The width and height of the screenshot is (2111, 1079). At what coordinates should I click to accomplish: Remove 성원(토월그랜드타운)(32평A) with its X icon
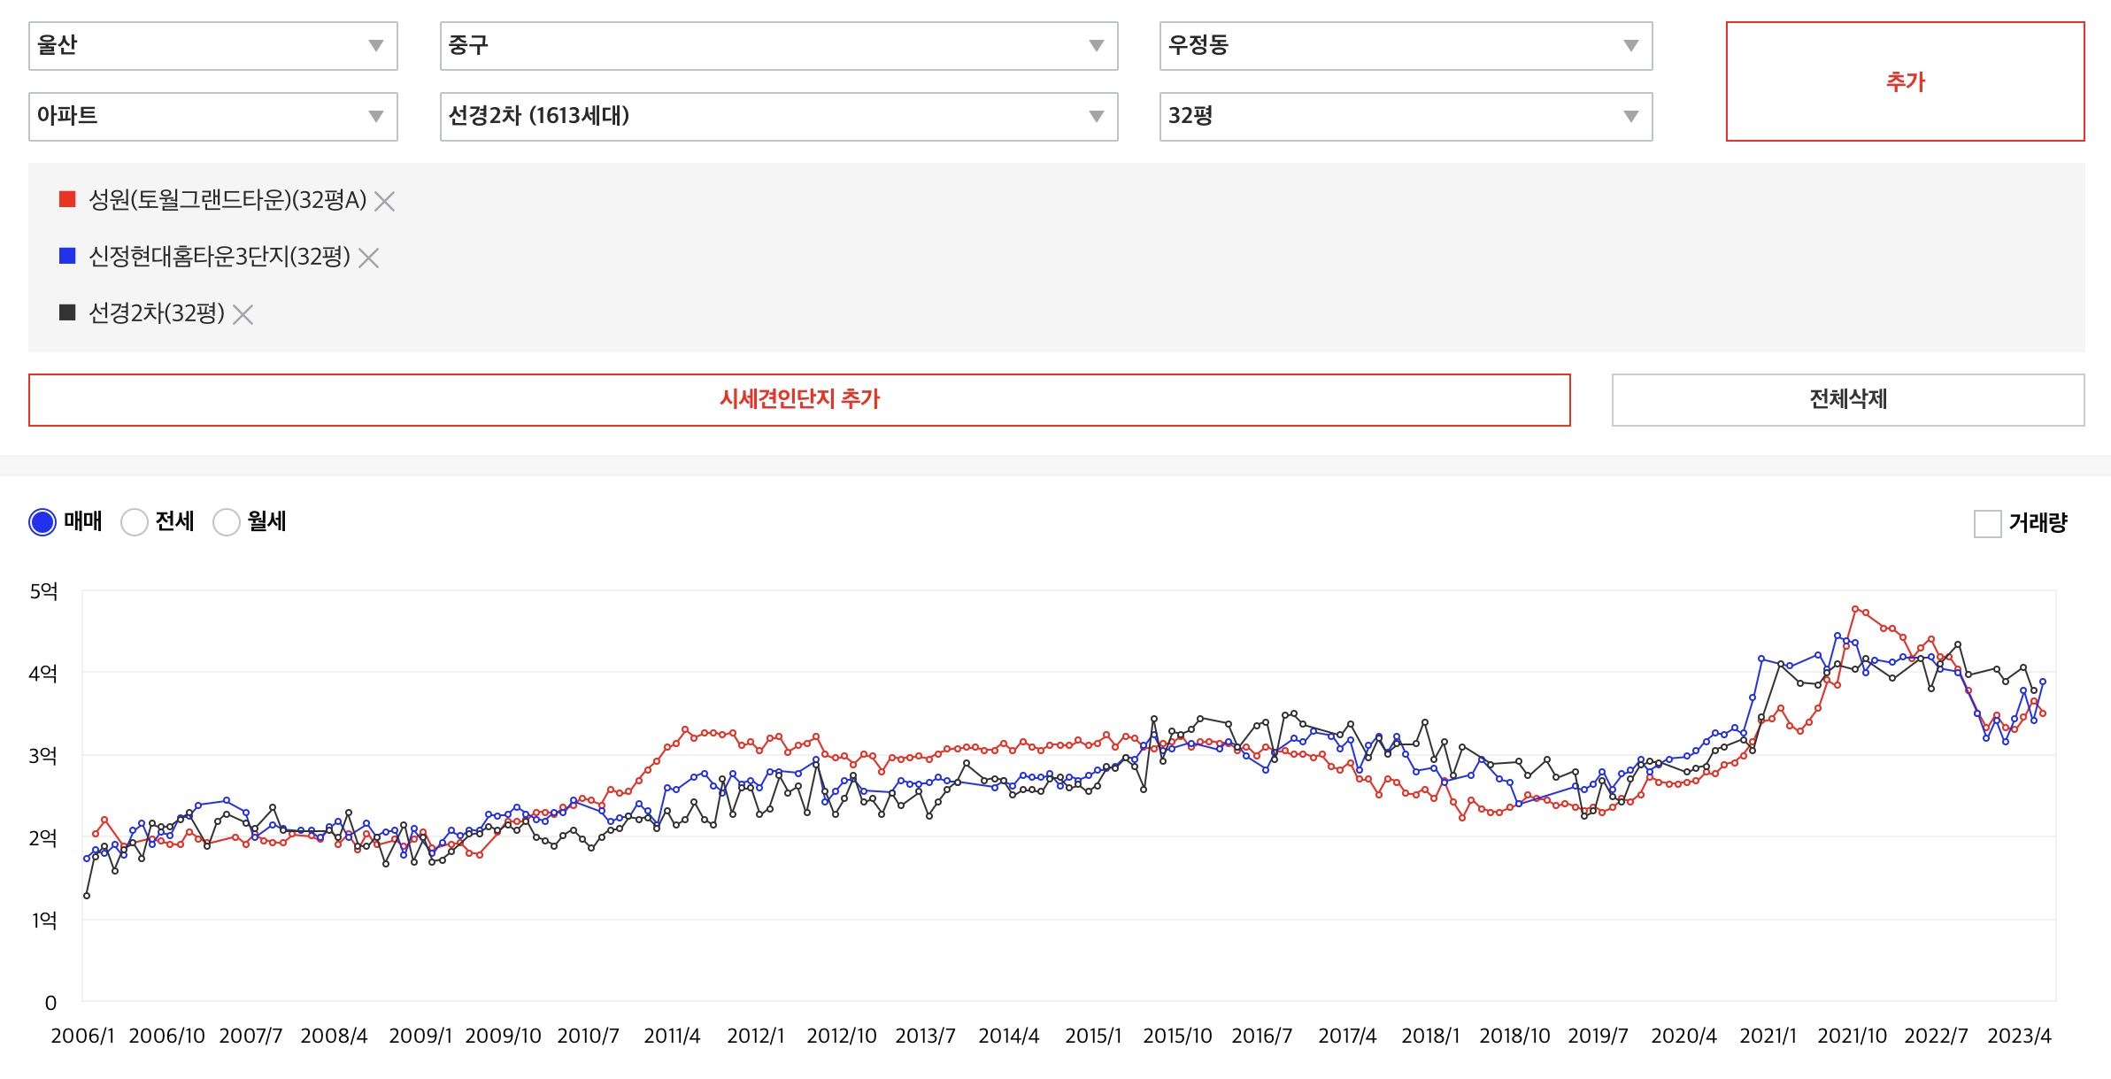(x=384, y=201)
